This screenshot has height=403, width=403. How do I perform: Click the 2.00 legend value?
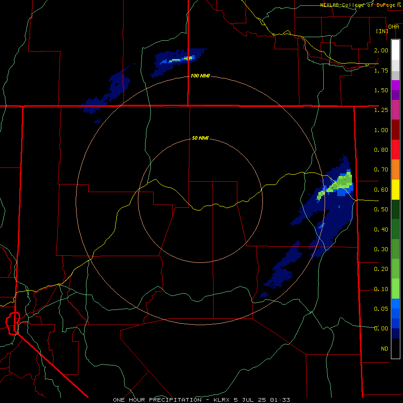tap(381, 50)
